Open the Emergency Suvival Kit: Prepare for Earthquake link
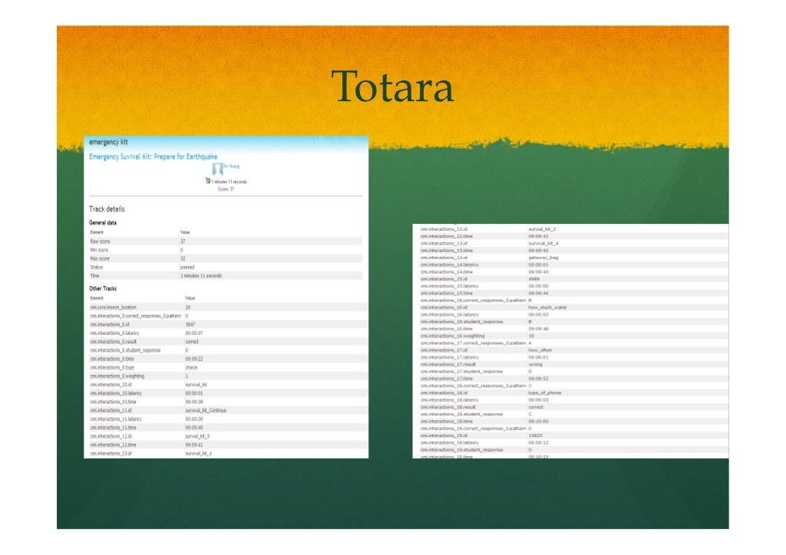This screenshot has height=555, width=786. (153, 156)
